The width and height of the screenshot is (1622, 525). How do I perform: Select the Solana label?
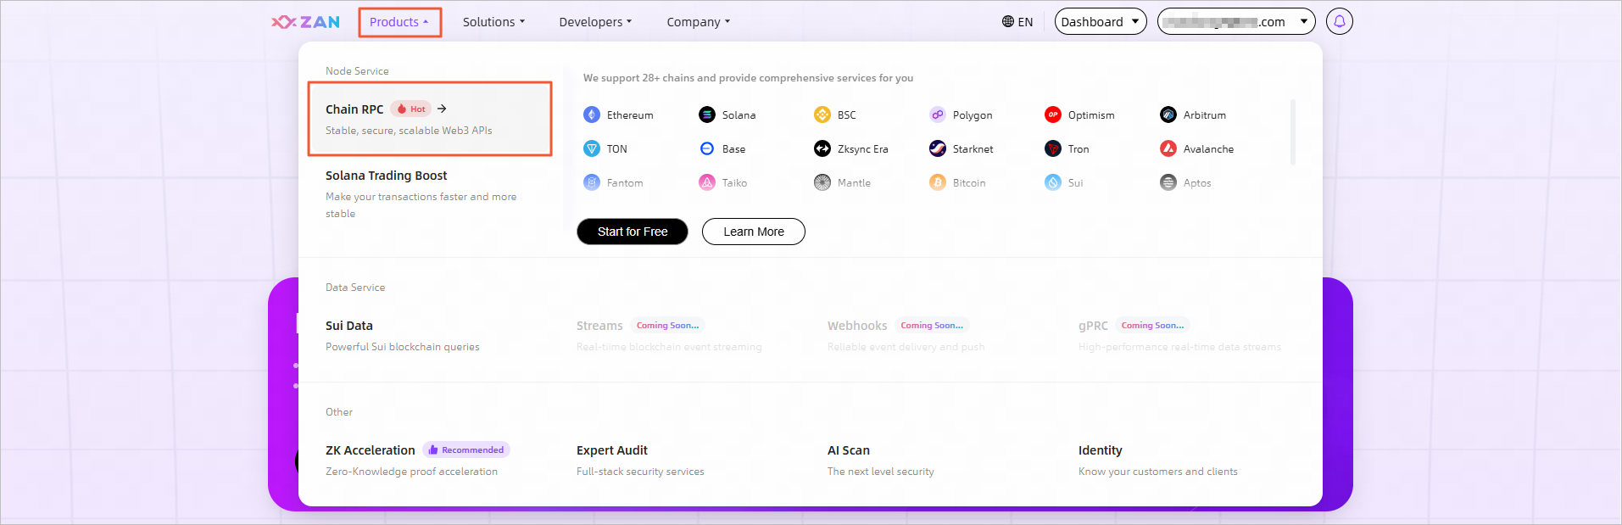click(739, 114)
